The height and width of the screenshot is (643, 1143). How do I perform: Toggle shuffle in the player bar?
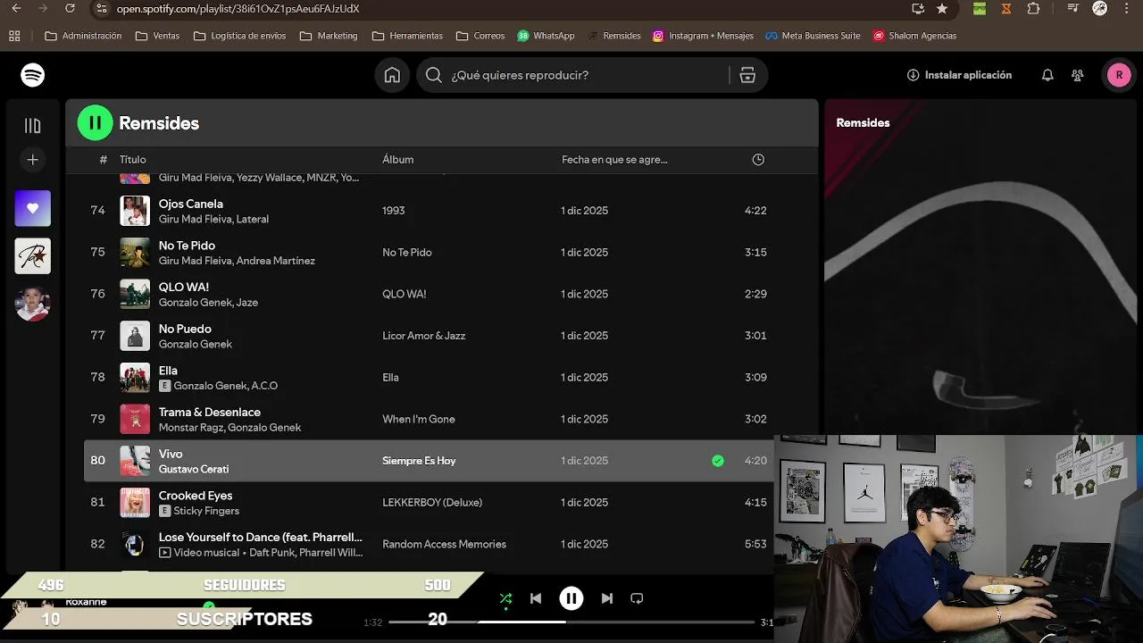tap(505, 598)
